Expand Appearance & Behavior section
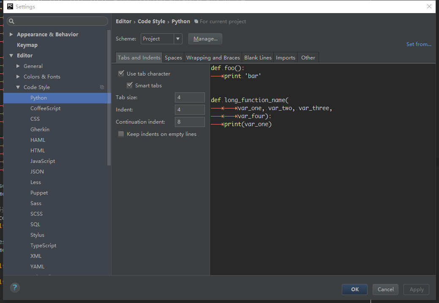 tap(11, 34)
